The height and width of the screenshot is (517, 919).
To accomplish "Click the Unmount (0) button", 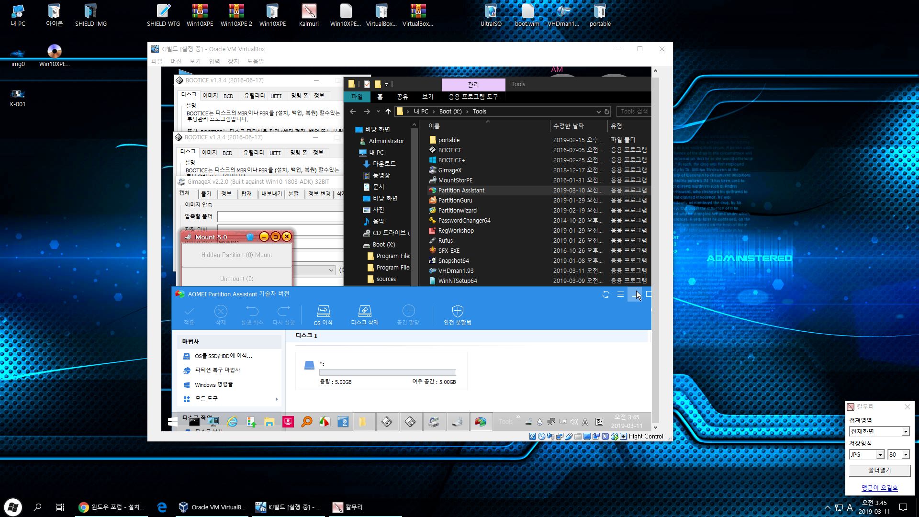I will coord(236,279).
